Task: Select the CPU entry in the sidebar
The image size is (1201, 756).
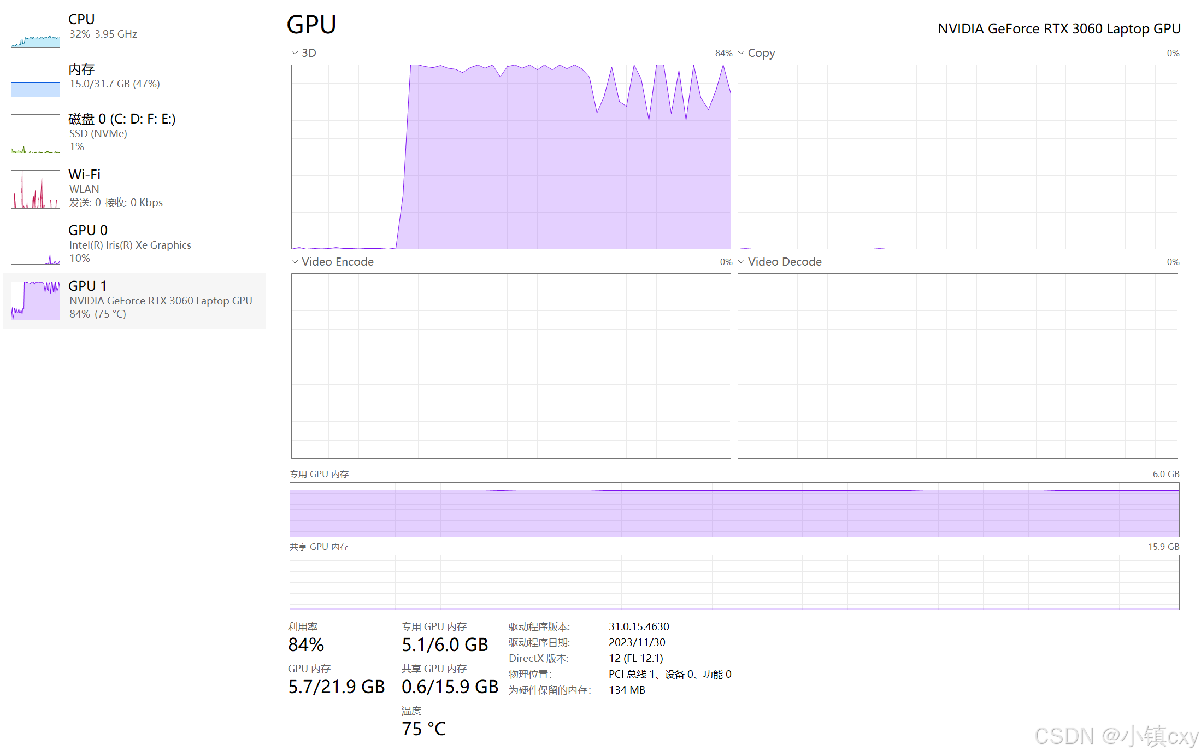Action: 82,20
